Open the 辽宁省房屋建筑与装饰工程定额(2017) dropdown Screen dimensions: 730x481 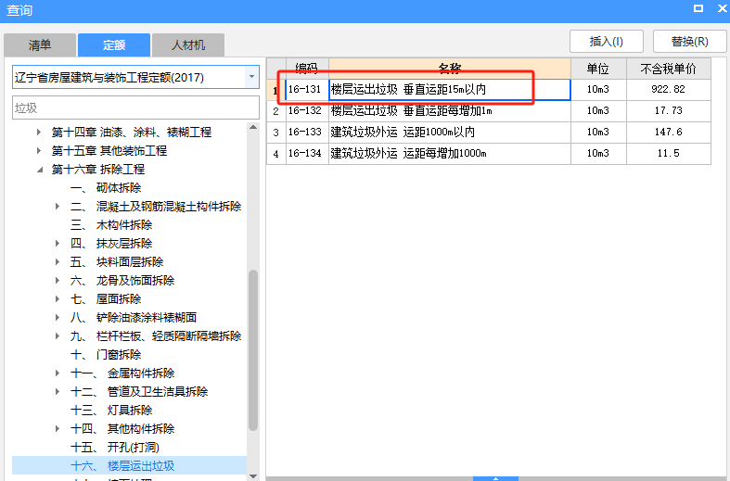click(251, 77)
